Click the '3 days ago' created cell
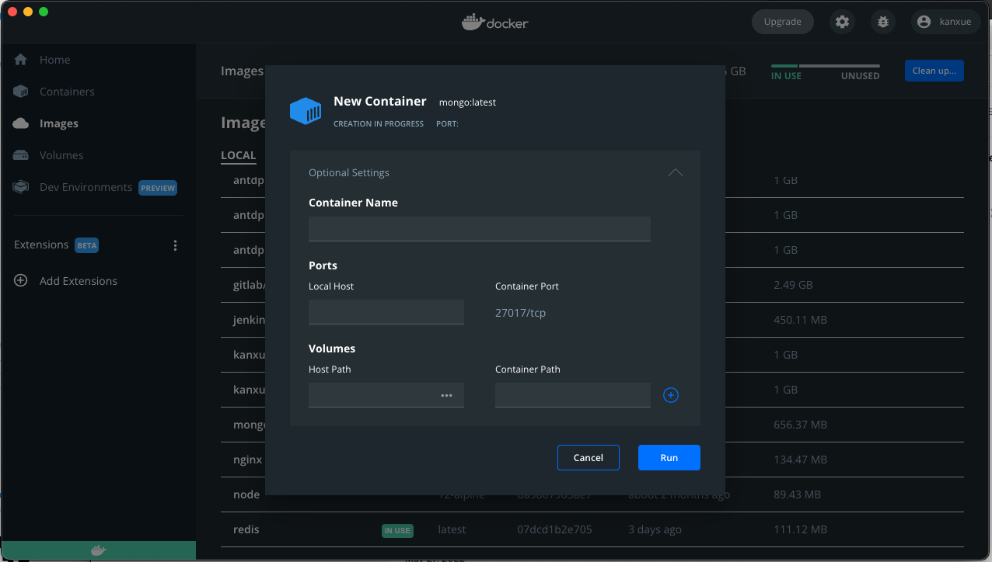 tap(655, 529)
